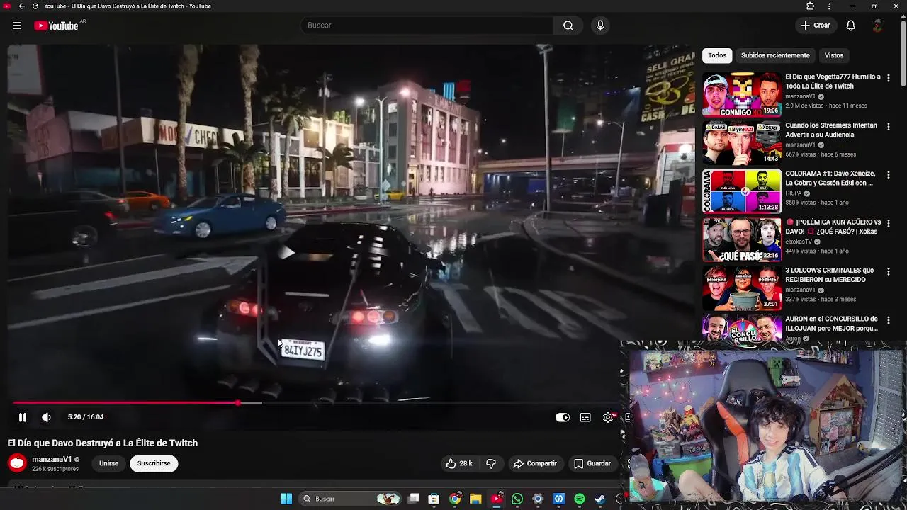
Task: Open File Explorer from the taskbar
Action: coord(475,499)
